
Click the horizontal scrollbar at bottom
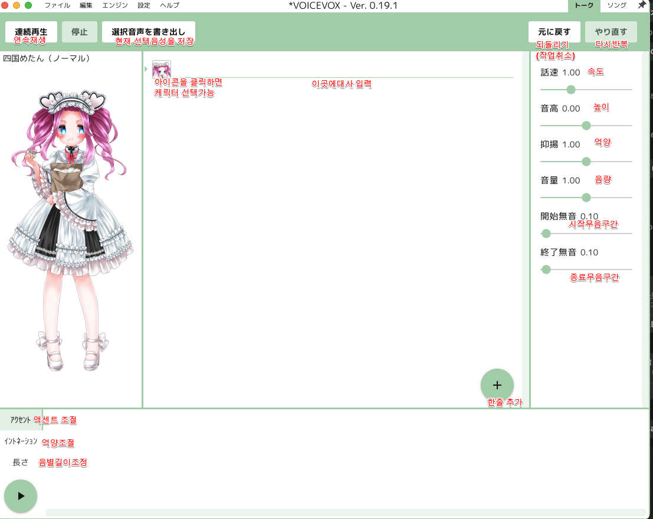[346, 513]
